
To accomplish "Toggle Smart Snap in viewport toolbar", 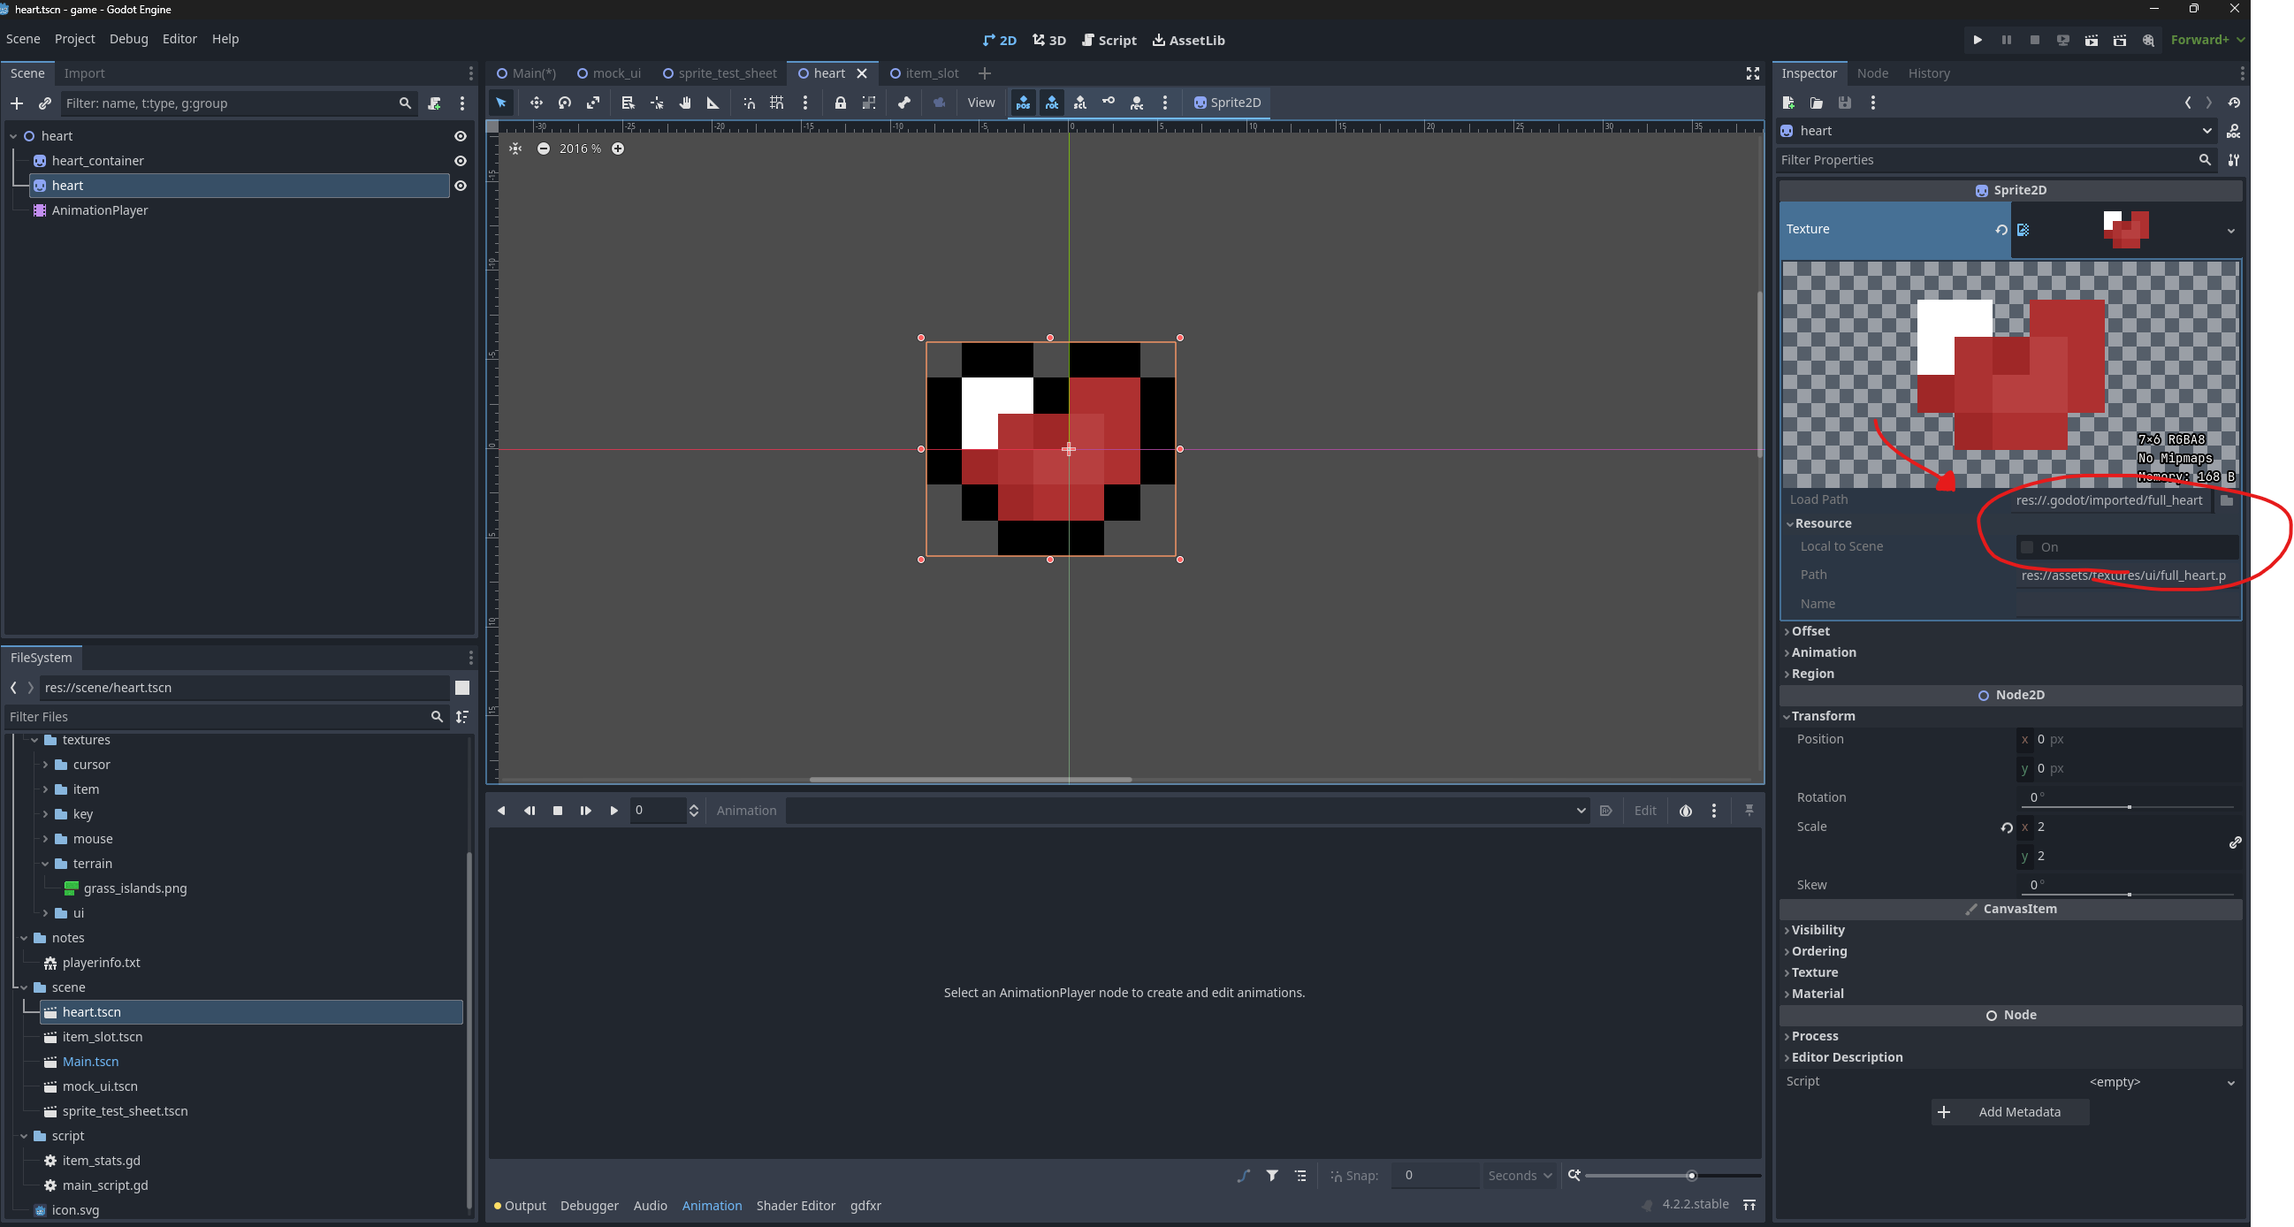I will point(749,103).
